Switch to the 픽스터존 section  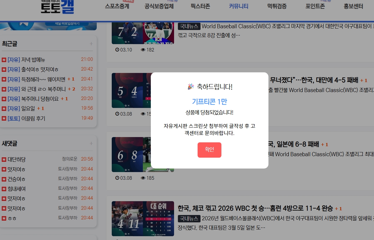tap(200, 6)
